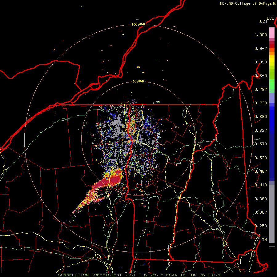Click the 100 NMI range ring label
This screenshot has width=277, height=277.
[138, 24]
